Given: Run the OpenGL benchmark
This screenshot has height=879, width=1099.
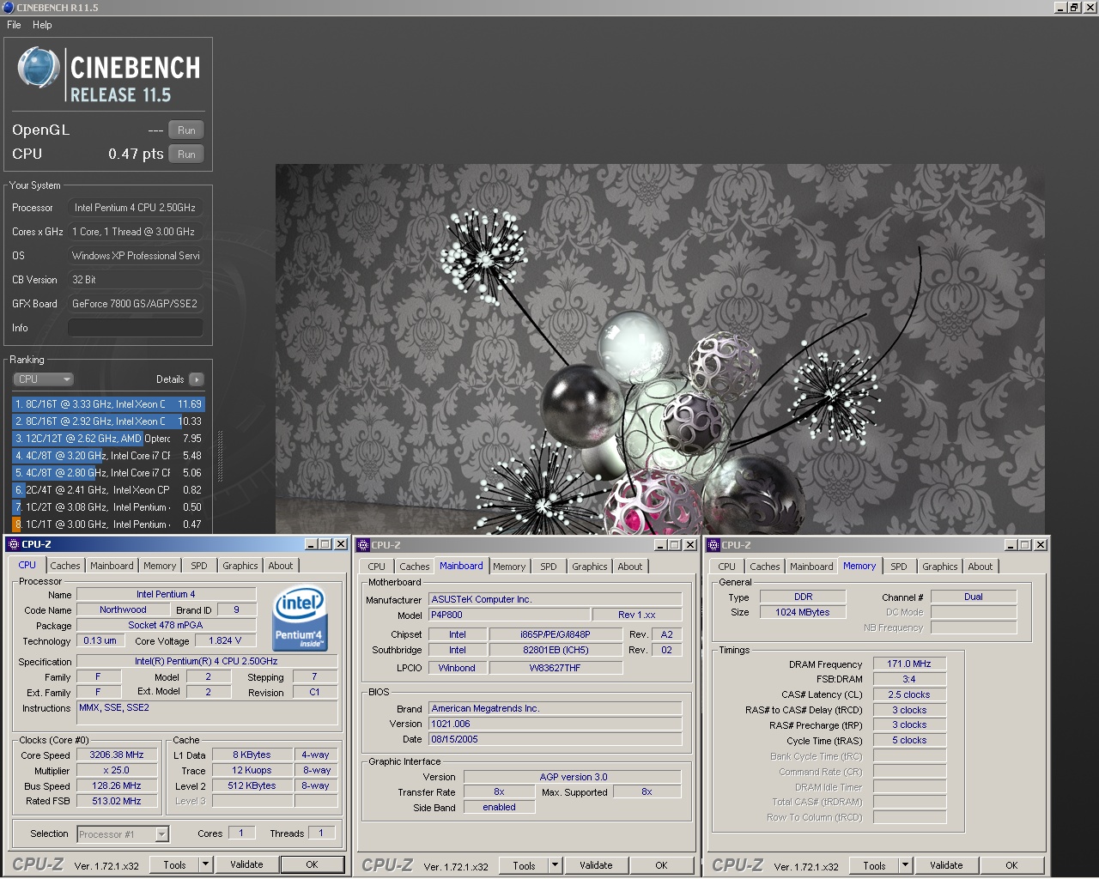Looking at the screenshot, I should pos(186,130).
